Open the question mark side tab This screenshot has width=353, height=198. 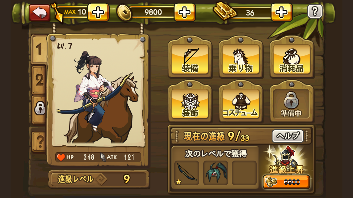click(x=39, y=141)
